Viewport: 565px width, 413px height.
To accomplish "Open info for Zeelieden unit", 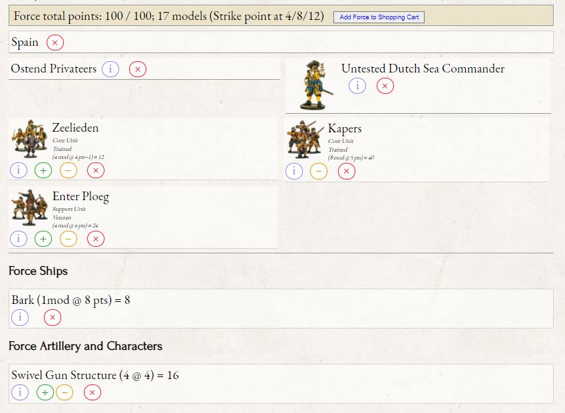I will (19, 170).
